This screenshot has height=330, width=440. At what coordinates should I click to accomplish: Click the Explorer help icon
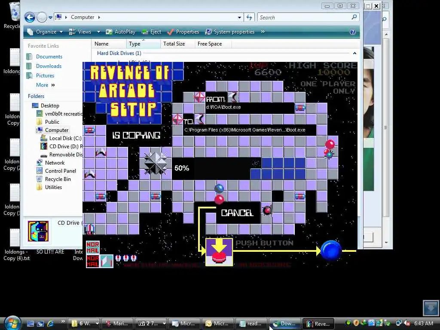[x=353, y=32]
